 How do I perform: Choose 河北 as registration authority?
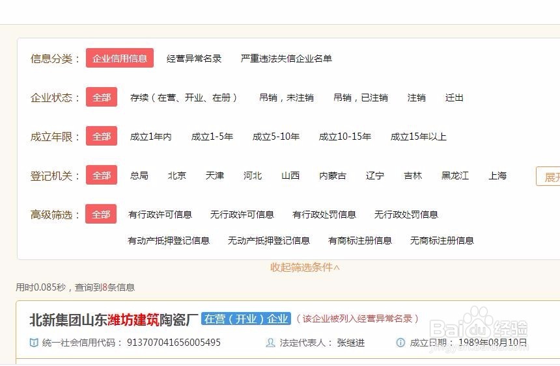coord(253,175)
